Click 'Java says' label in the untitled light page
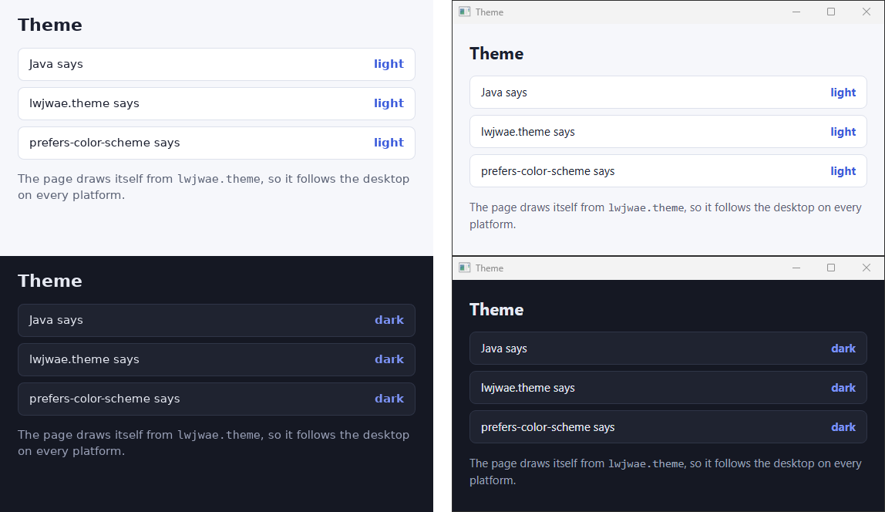 click(56, 64)
